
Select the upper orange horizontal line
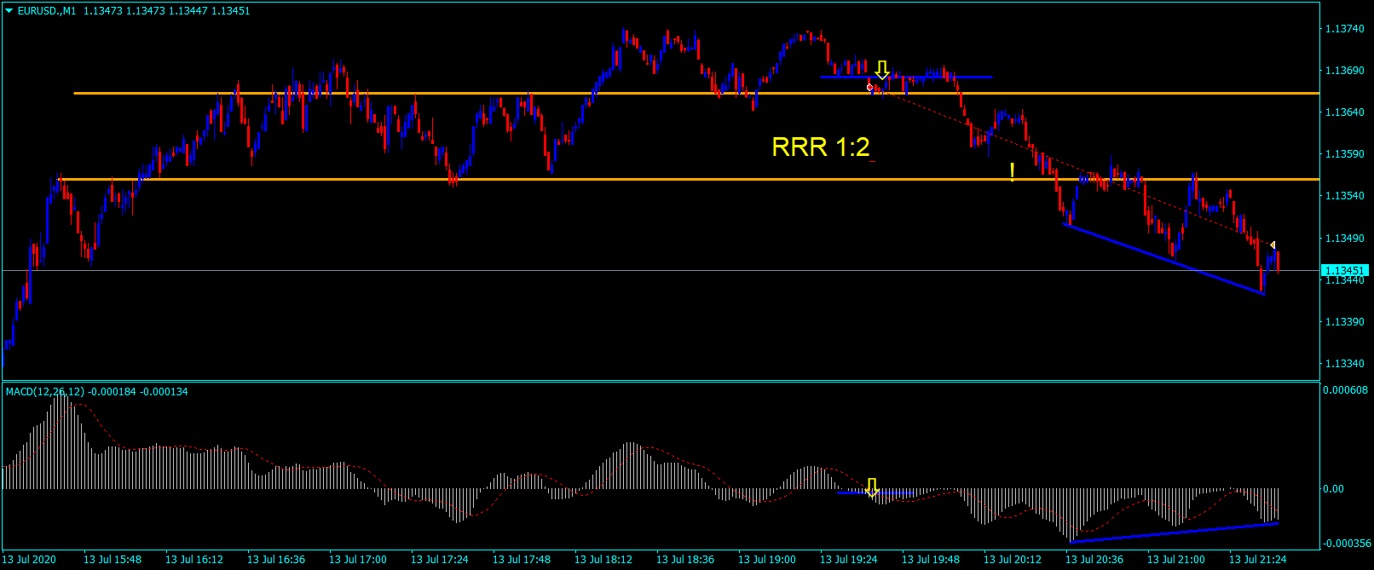point(696,93)
